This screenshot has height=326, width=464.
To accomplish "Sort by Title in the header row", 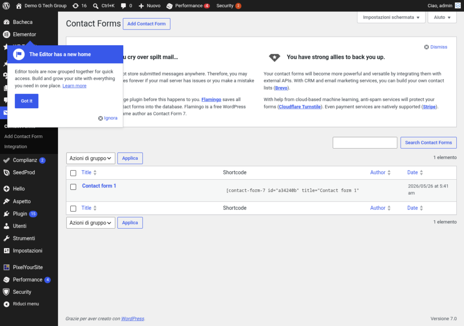I will pyautogui.click(x=89, y=173).
